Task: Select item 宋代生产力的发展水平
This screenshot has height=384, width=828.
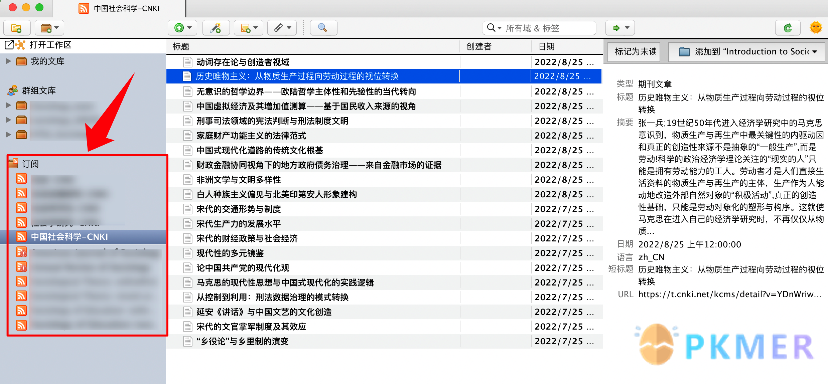Action: point(384,224)
